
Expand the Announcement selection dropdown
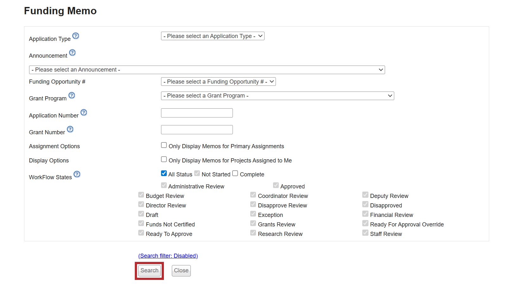pyautogui.click(x=207, y=70)
